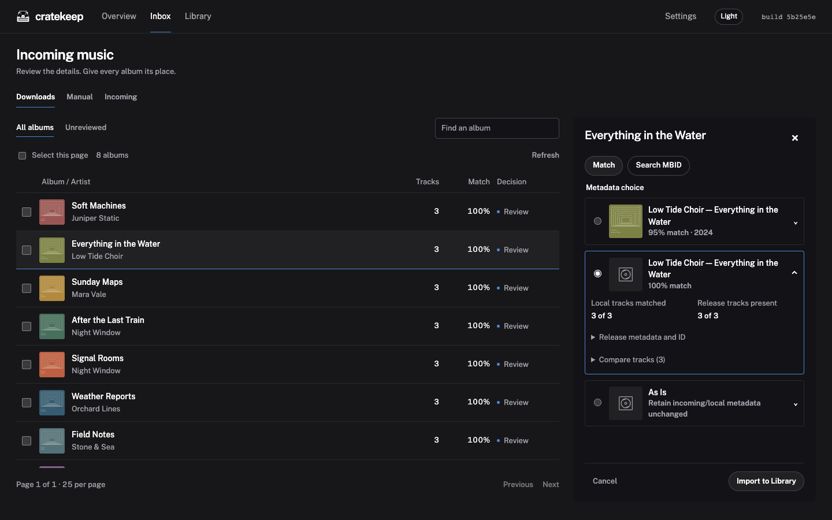This screenshot has width=832, height=520.
Task: Click the Match column header
Action: (x=479, y=182)
